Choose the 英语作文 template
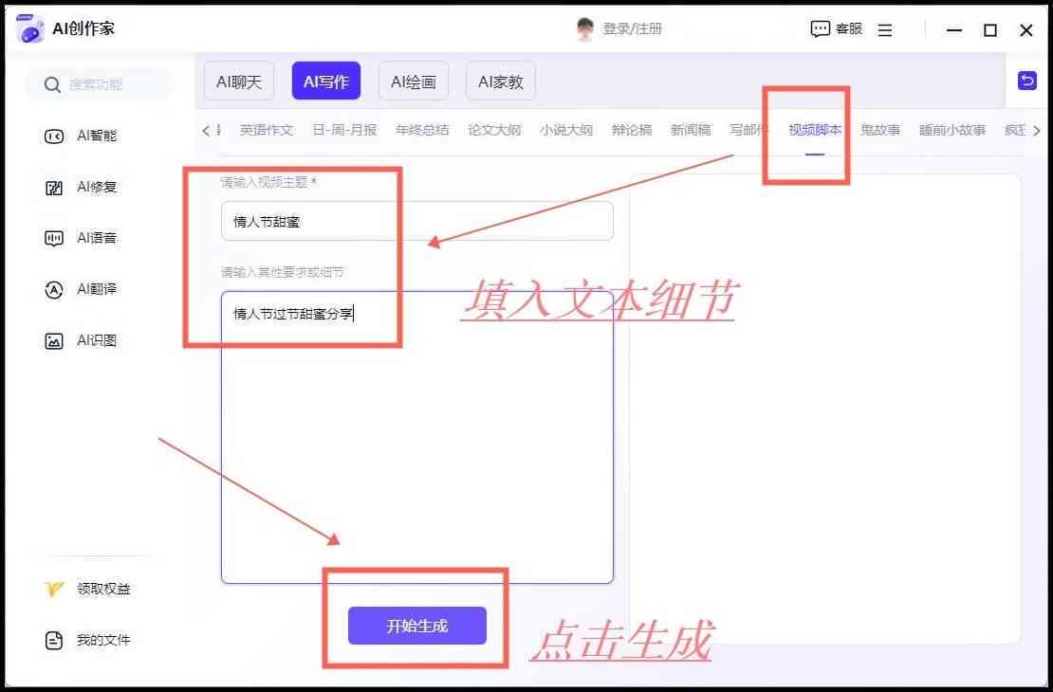 pos(267,130)
